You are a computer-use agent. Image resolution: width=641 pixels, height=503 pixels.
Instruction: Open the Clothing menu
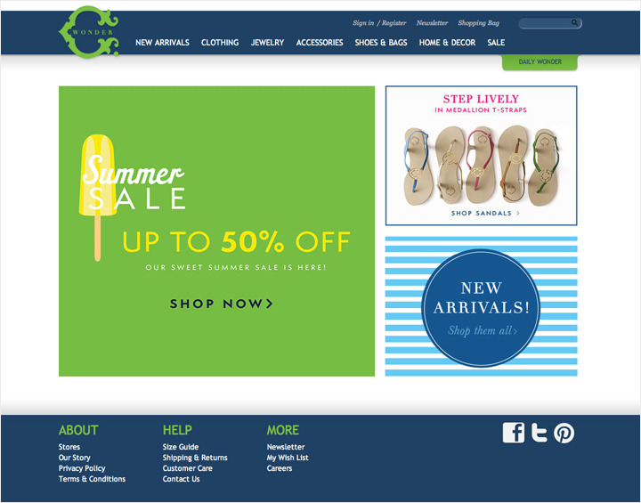pyautogui.click(x=220, y=43)
